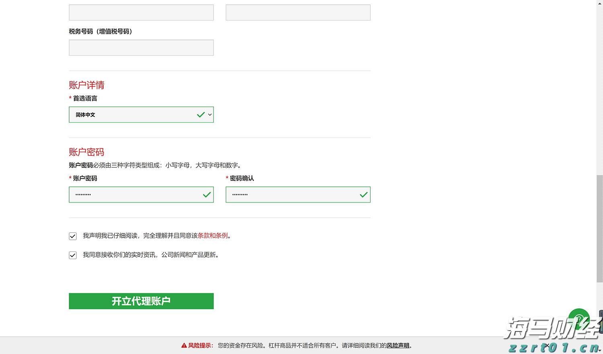Dismiss the watermark via the X icon
This screenshot has width=603, height=354.
pyautogui.click(x=547, y=346)
